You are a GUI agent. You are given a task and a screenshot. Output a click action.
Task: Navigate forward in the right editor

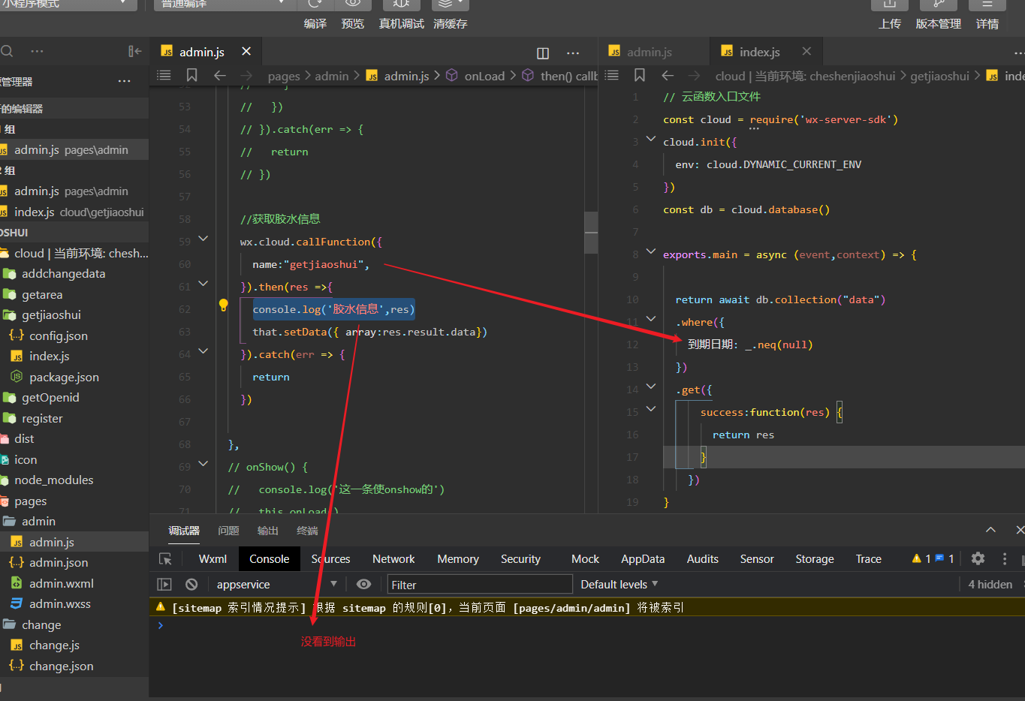click(695, 75)
